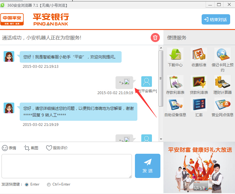
Task: Click the message 请您详细描述您的问题
Action: pos(78,112)
